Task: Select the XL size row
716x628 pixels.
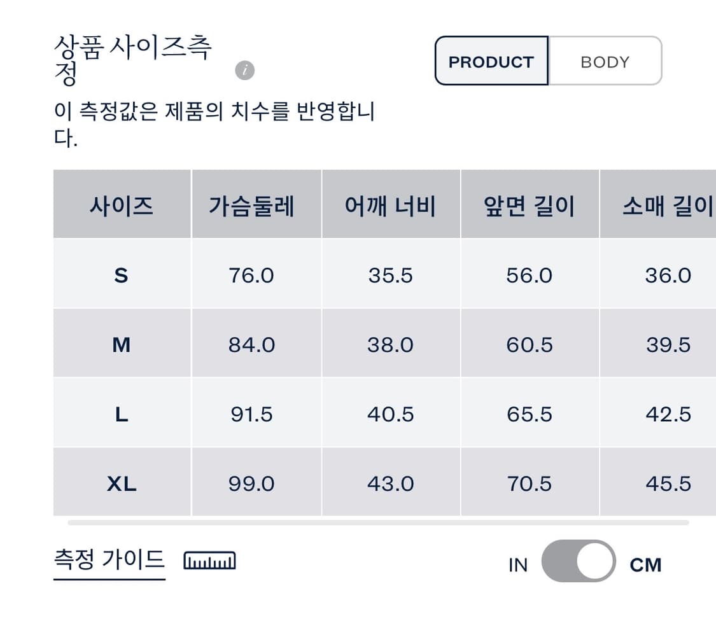Action: (x=122, y=484)
